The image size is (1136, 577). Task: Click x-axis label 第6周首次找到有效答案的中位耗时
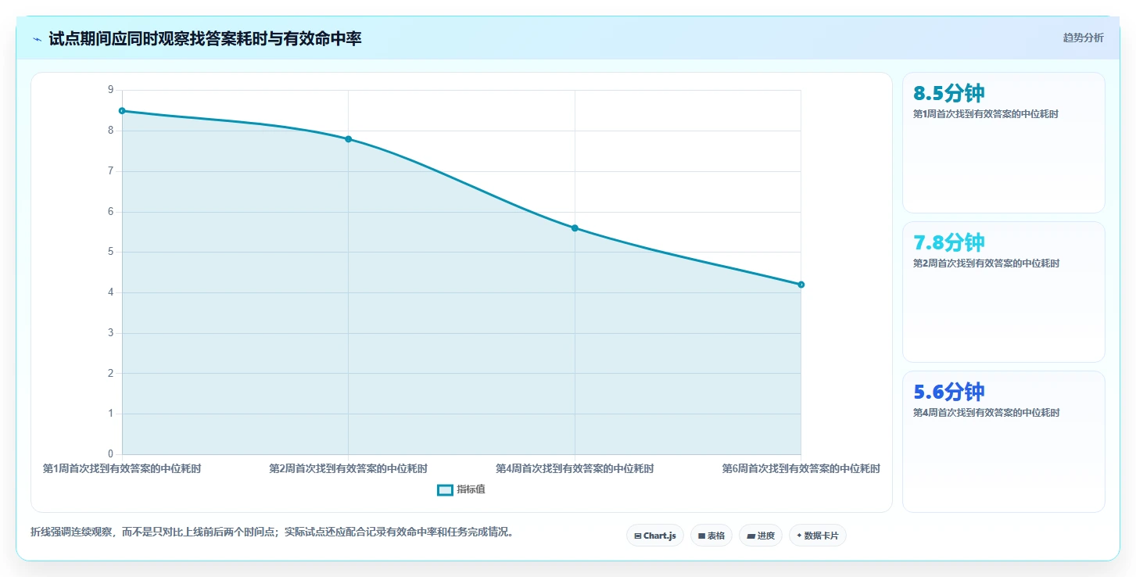pyautogui.click(x=801, y=469)
